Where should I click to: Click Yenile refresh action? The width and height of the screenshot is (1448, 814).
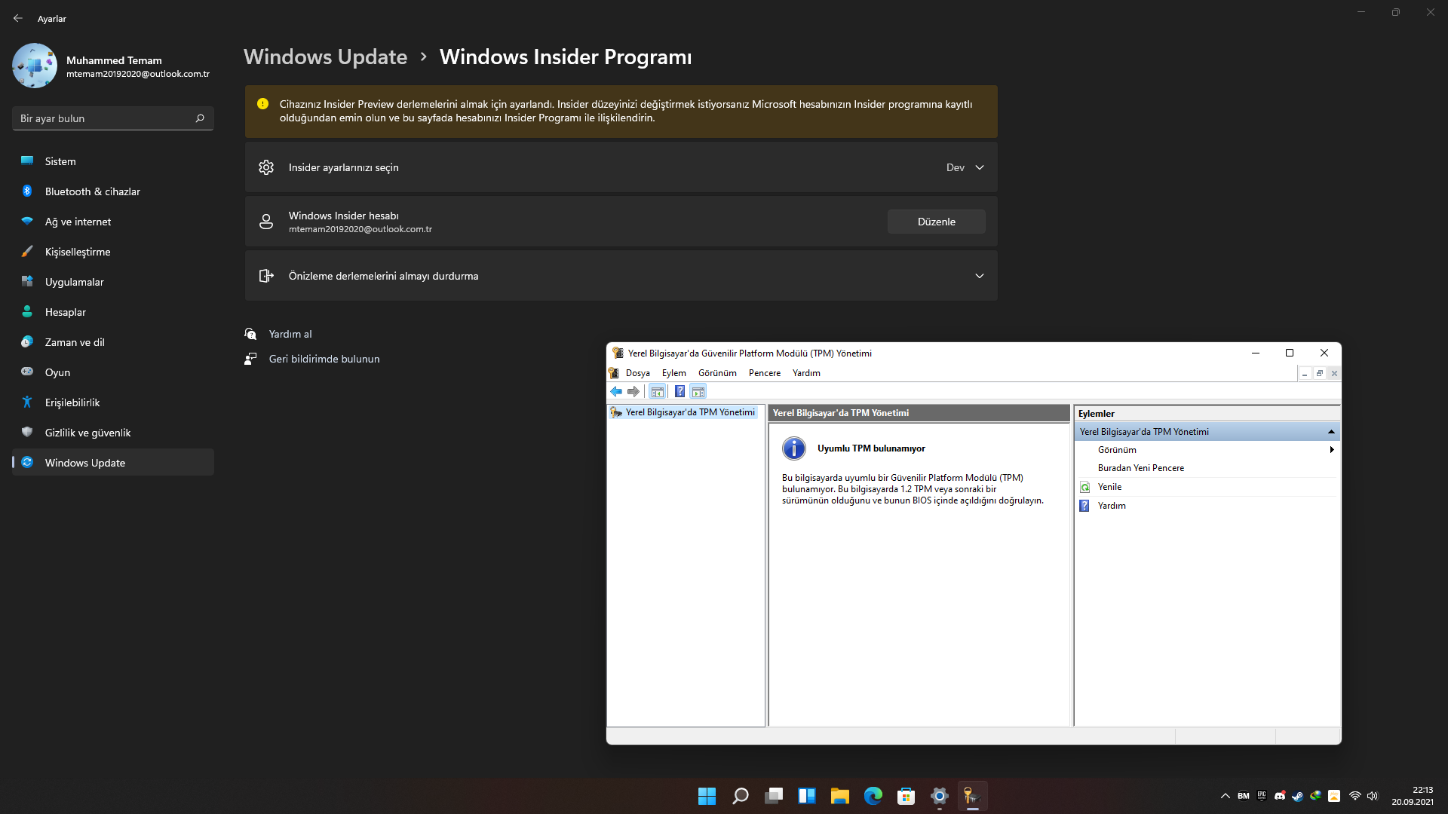coord(1109,487)
